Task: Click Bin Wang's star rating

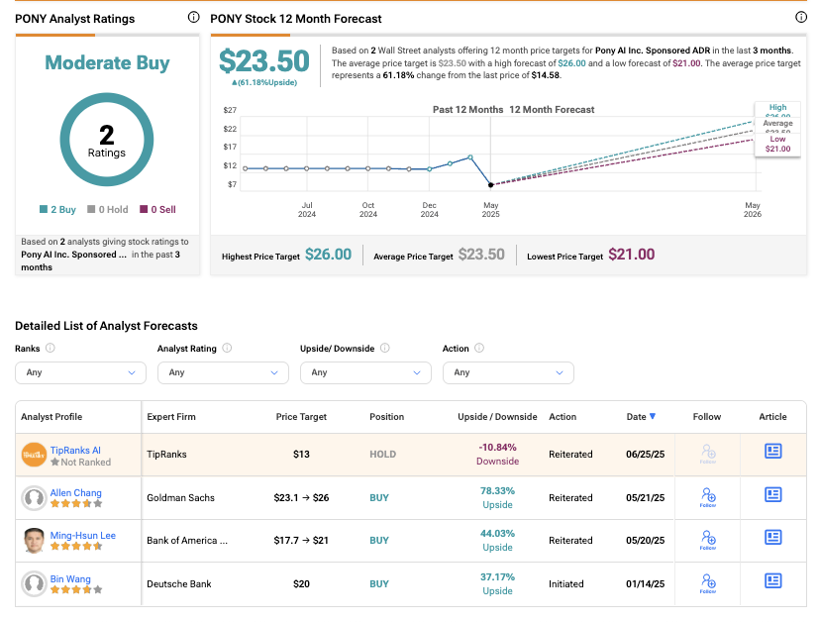Action: [x=76, y=590]
